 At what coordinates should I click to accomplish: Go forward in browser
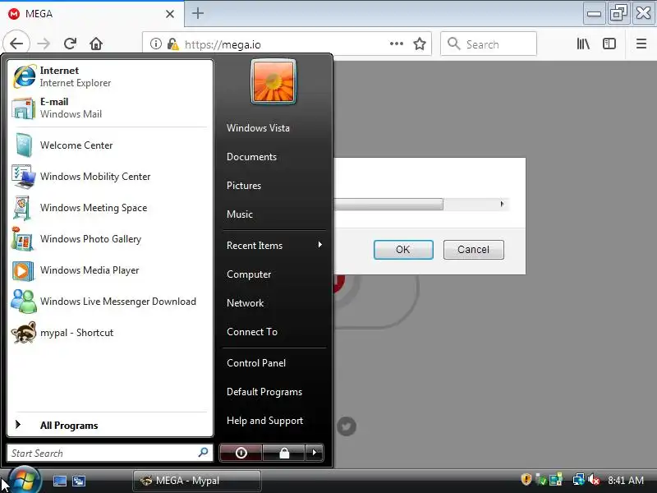[x=44, y=44]
